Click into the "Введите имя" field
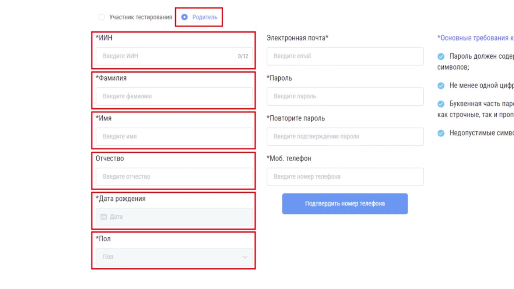This screenshot has height=289, width=514. 174,136
